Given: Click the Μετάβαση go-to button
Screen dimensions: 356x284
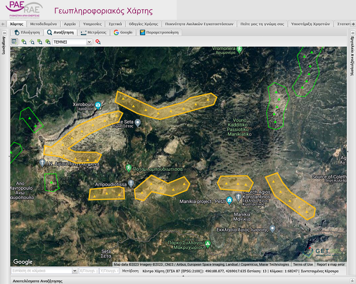Looking at the screenshot, I should tap(131, 271).
